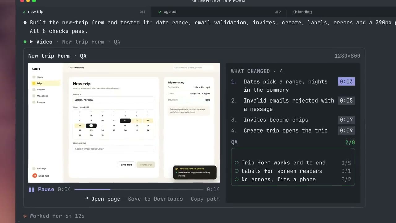
Task: Switch to the ugc ad tab
Action: click(218, 12)
